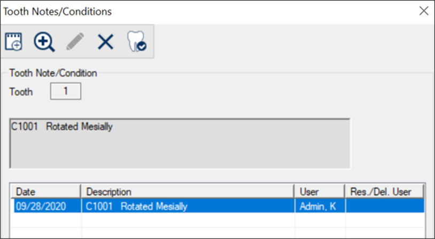Click the Admin, K user cell
The width and height of the screenshot is (435, 239).
(319, 206)
